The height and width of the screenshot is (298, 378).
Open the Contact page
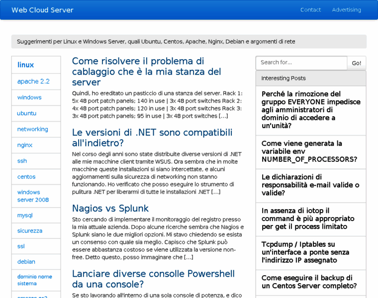310,10
